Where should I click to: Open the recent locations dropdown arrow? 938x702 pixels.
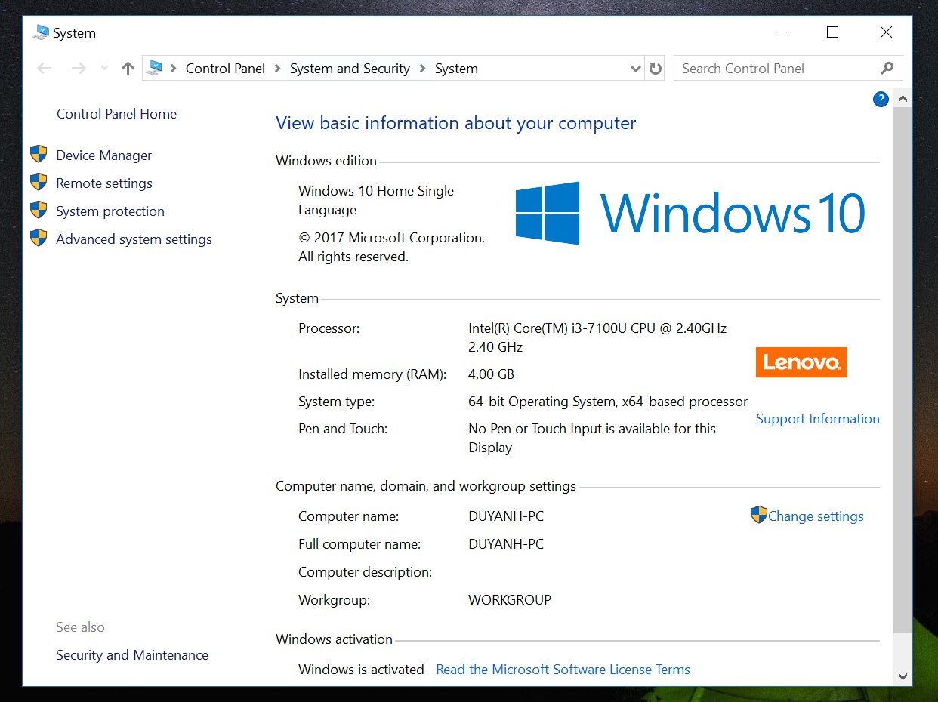point(104,69)
